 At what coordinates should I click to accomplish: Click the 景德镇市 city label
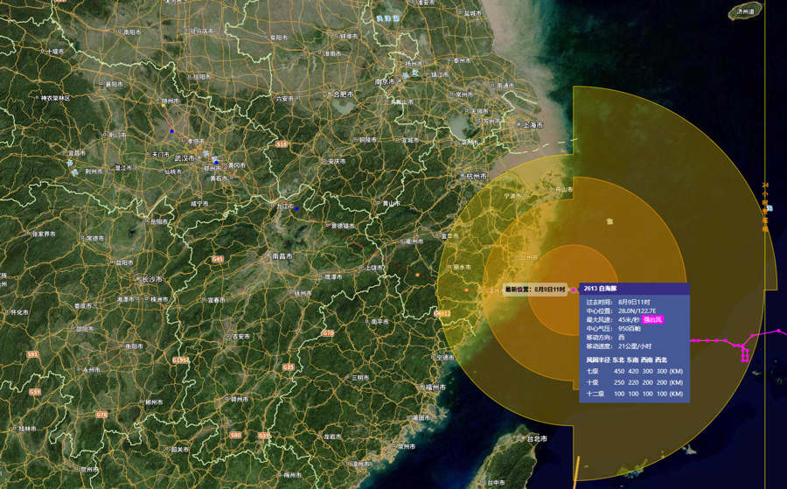click(x=343, y=226)
